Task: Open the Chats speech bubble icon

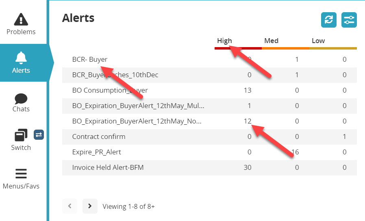Action: pyautogui.click(x=21, y=98)
